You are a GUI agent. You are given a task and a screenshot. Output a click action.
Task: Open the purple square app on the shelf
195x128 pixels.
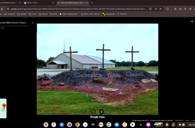pos(70,124)
